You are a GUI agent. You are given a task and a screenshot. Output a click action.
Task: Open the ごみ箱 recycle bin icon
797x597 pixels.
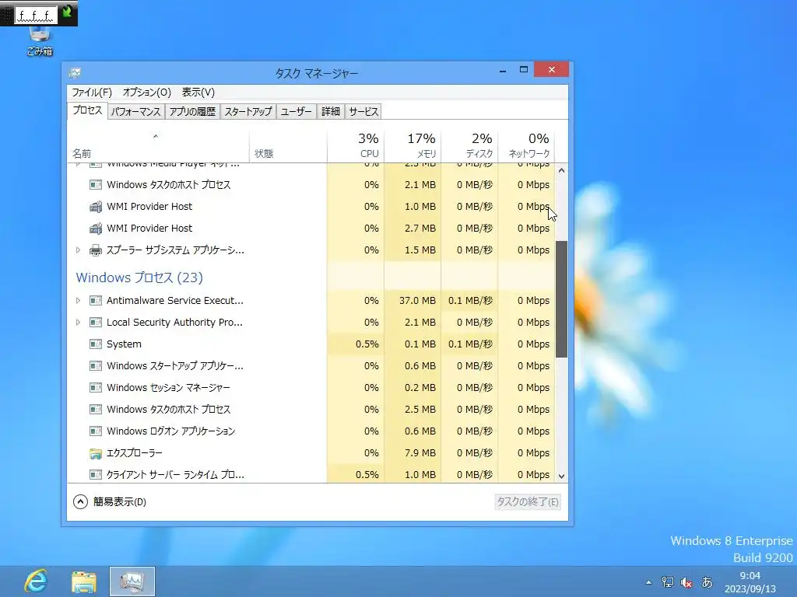40,40
